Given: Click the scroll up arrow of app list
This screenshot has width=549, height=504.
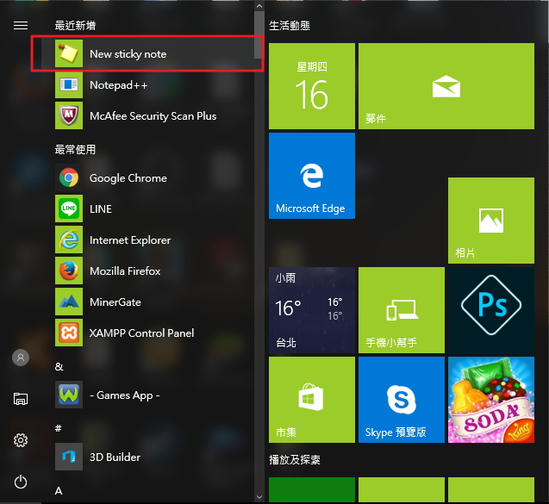Looking at the screenshot, I should click(x=259, y=6).
